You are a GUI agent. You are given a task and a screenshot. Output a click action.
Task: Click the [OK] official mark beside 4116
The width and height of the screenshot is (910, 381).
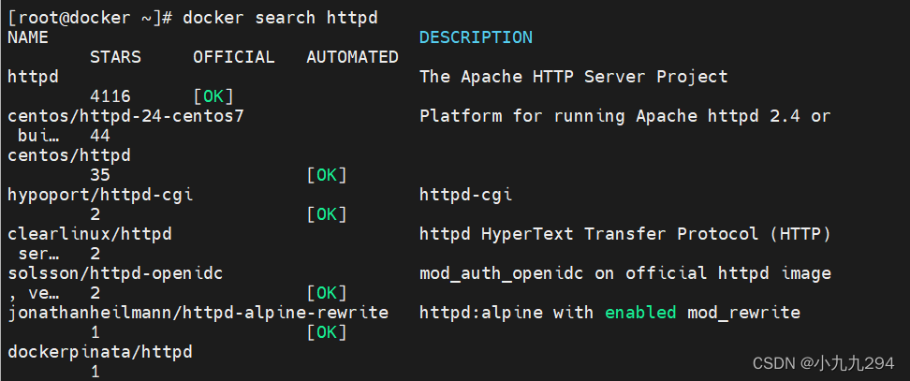coord(213,96)
